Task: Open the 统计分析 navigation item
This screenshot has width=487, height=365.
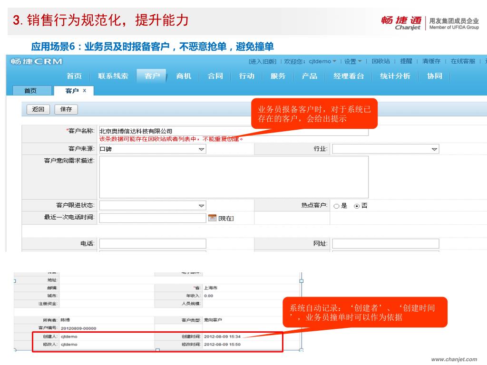Action: [x=395, y=76]
